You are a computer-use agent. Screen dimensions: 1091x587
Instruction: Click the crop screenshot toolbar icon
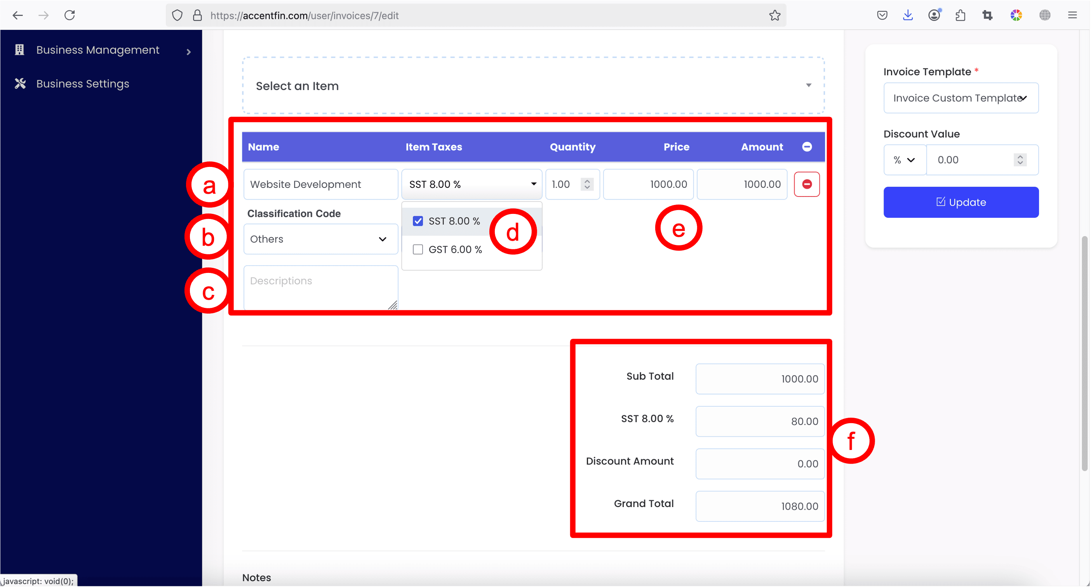point(987,16)
